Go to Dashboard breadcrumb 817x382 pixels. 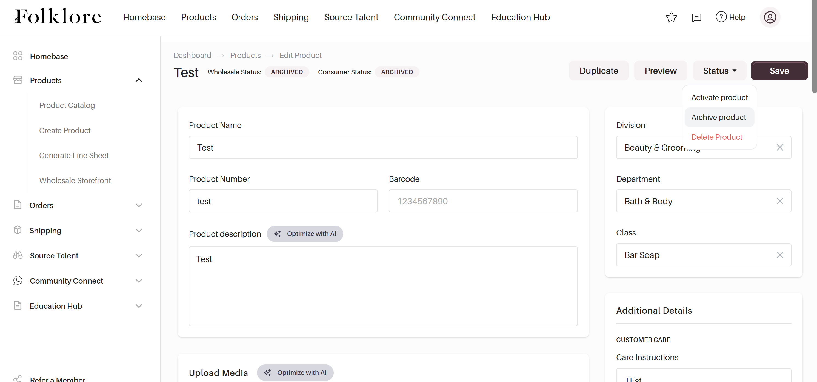pos(192,56)
